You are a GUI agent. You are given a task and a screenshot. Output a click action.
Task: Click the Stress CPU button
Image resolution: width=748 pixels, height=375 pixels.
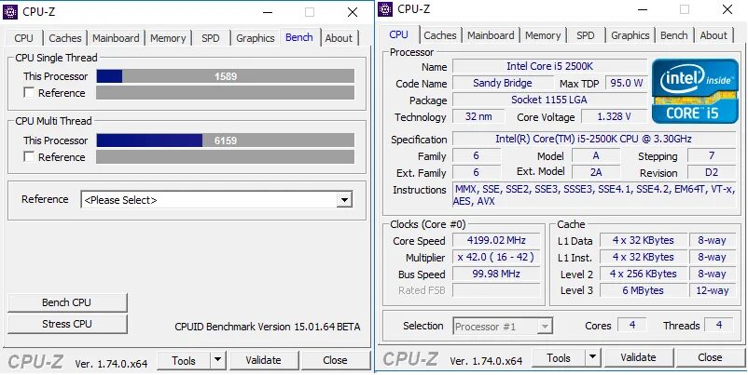point(67,324)
